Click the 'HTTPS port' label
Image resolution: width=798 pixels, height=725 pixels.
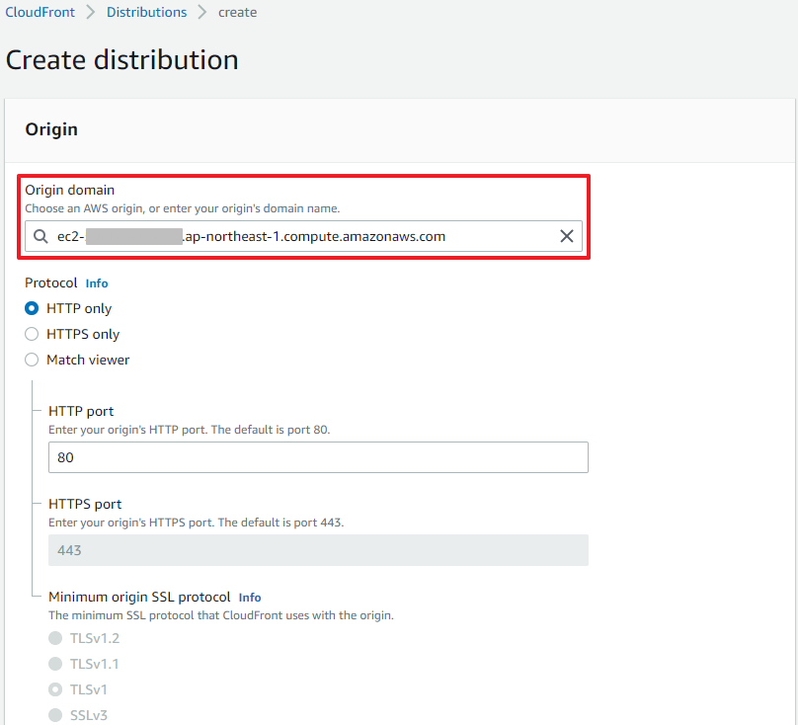[x=85, y=504]
